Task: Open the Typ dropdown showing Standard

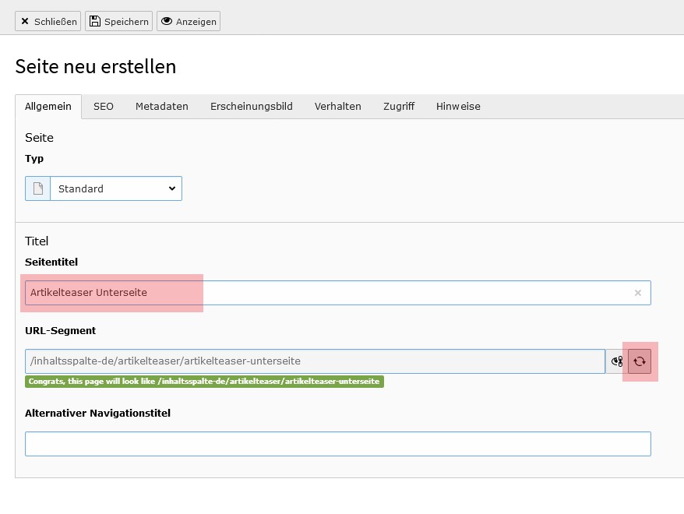Action: tap(116, 188)
